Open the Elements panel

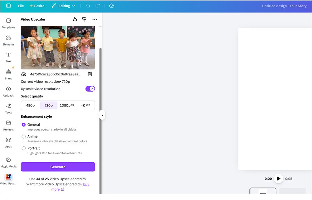pos(8,40)
